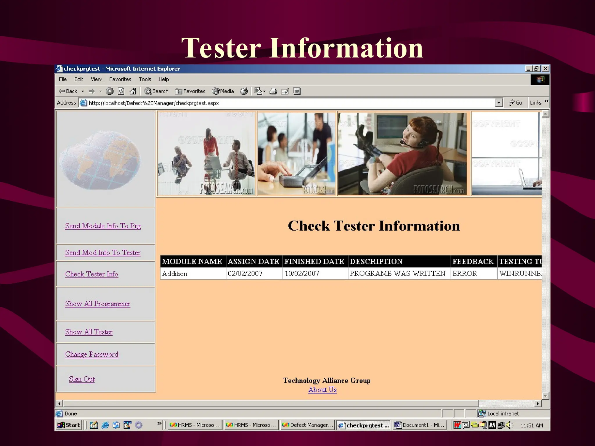Screen dimensions: 595x446
Task: Open the Tools menu
Action: point(145,79)
